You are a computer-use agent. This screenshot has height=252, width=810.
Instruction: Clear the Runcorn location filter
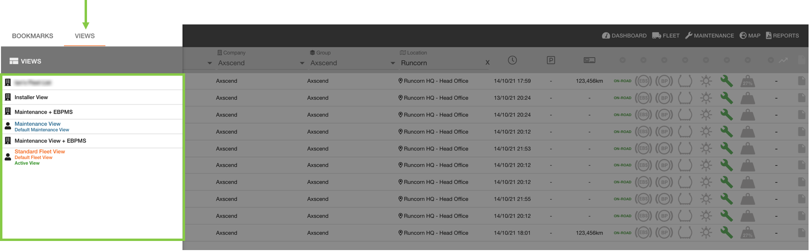click(487, 63)
